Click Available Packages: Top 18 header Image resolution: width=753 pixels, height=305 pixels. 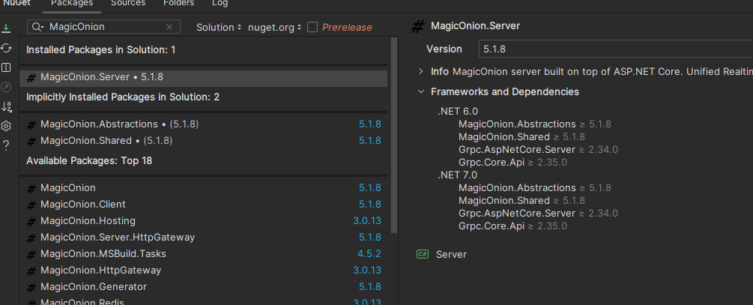click(89, 161)
